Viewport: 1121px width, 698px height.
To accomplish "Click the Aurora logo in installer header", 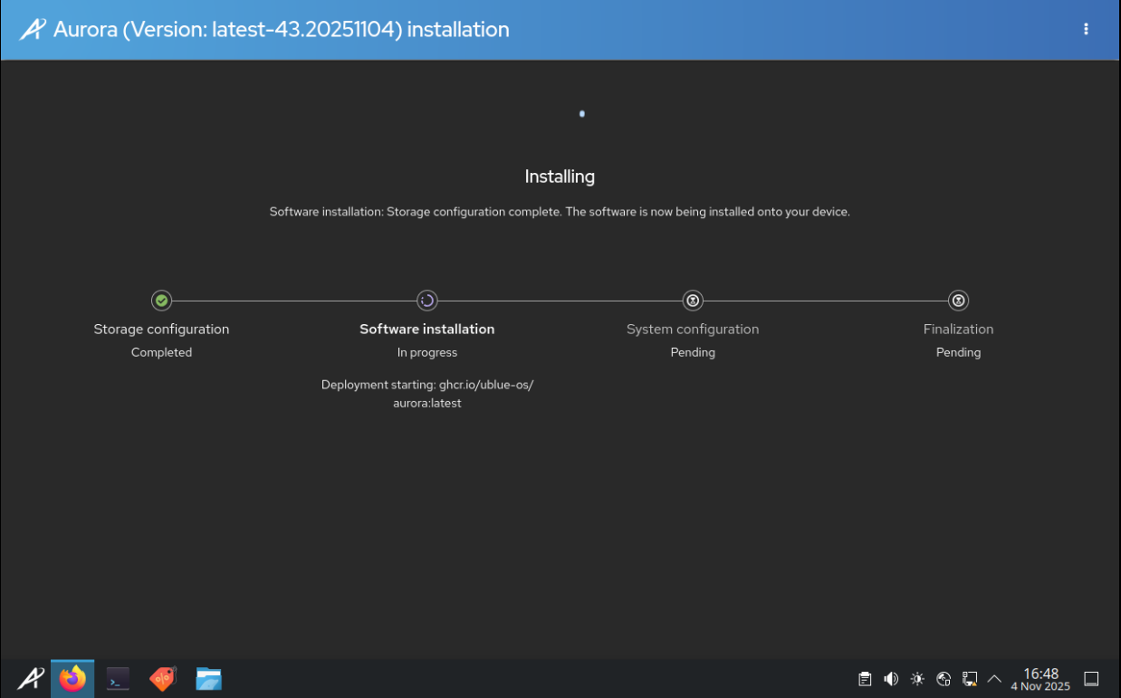I will point(32,30).
